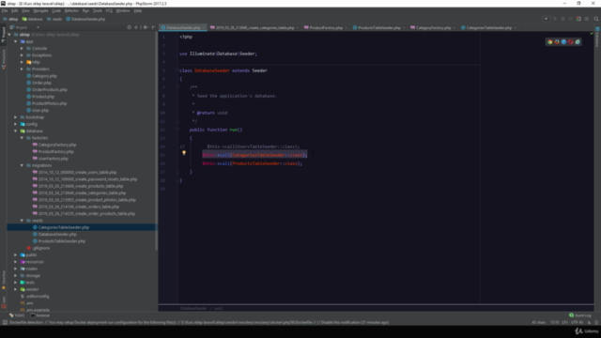Open the Edit menu
The width and height of the screenshot is (601, 338).
[15, 10]
